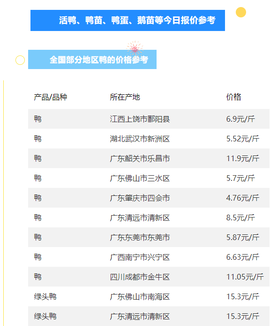Click the 6.63元/斤 price for 南宁
This screenshot has width=270, height=326.
243,257
